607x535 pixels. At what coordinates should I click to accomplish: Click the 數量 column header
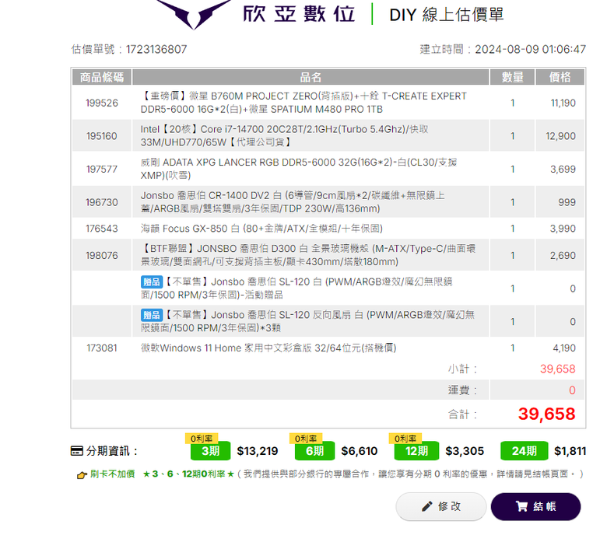click(x=513, y=77)
